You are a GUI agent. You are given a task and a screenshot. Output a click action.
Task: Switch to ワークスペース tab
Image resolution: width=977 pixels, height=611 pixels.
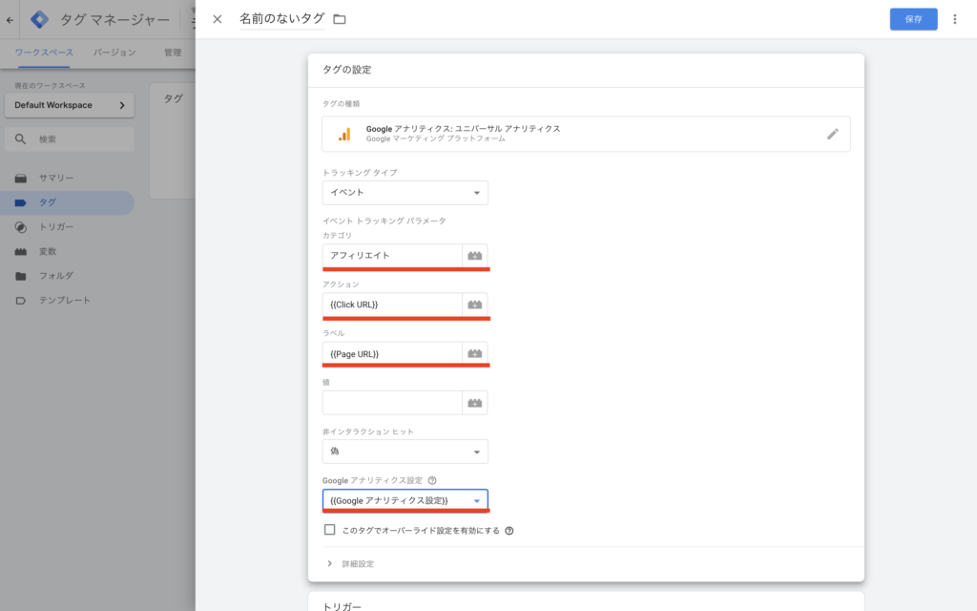(44, 53)
